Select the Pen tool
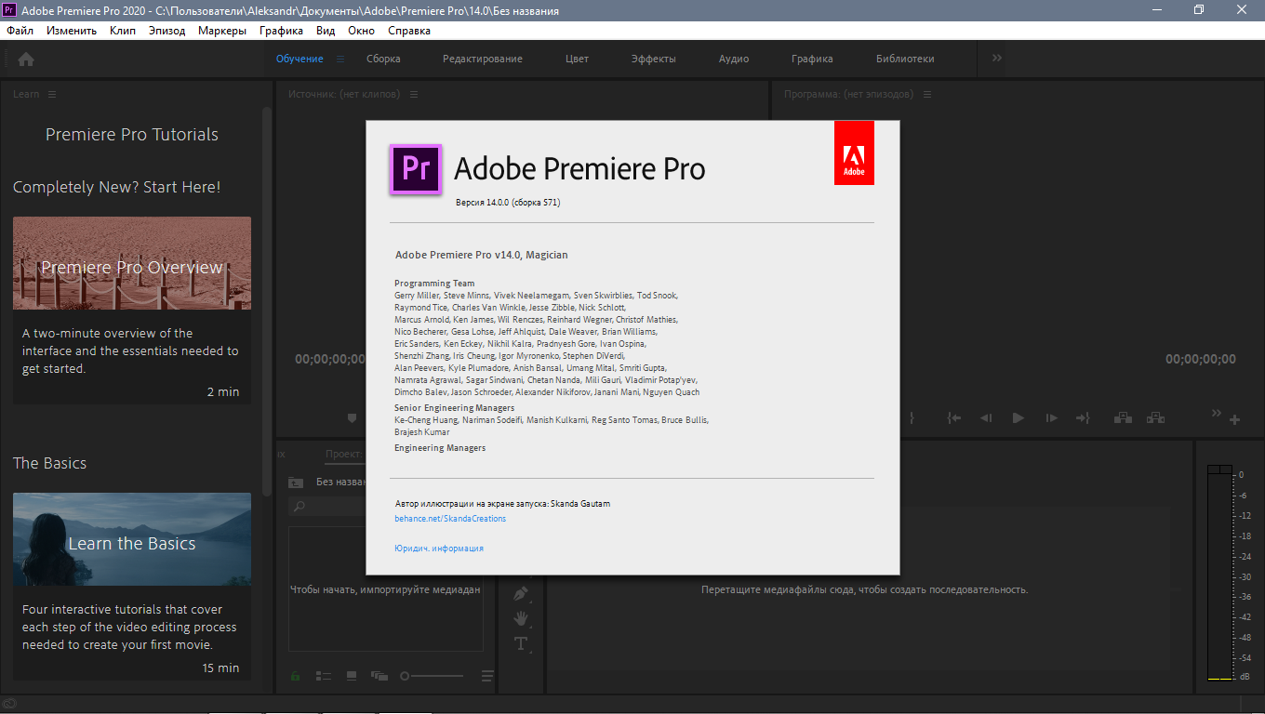The height and width of the screenshot is (714, 1265). [521, 592]
